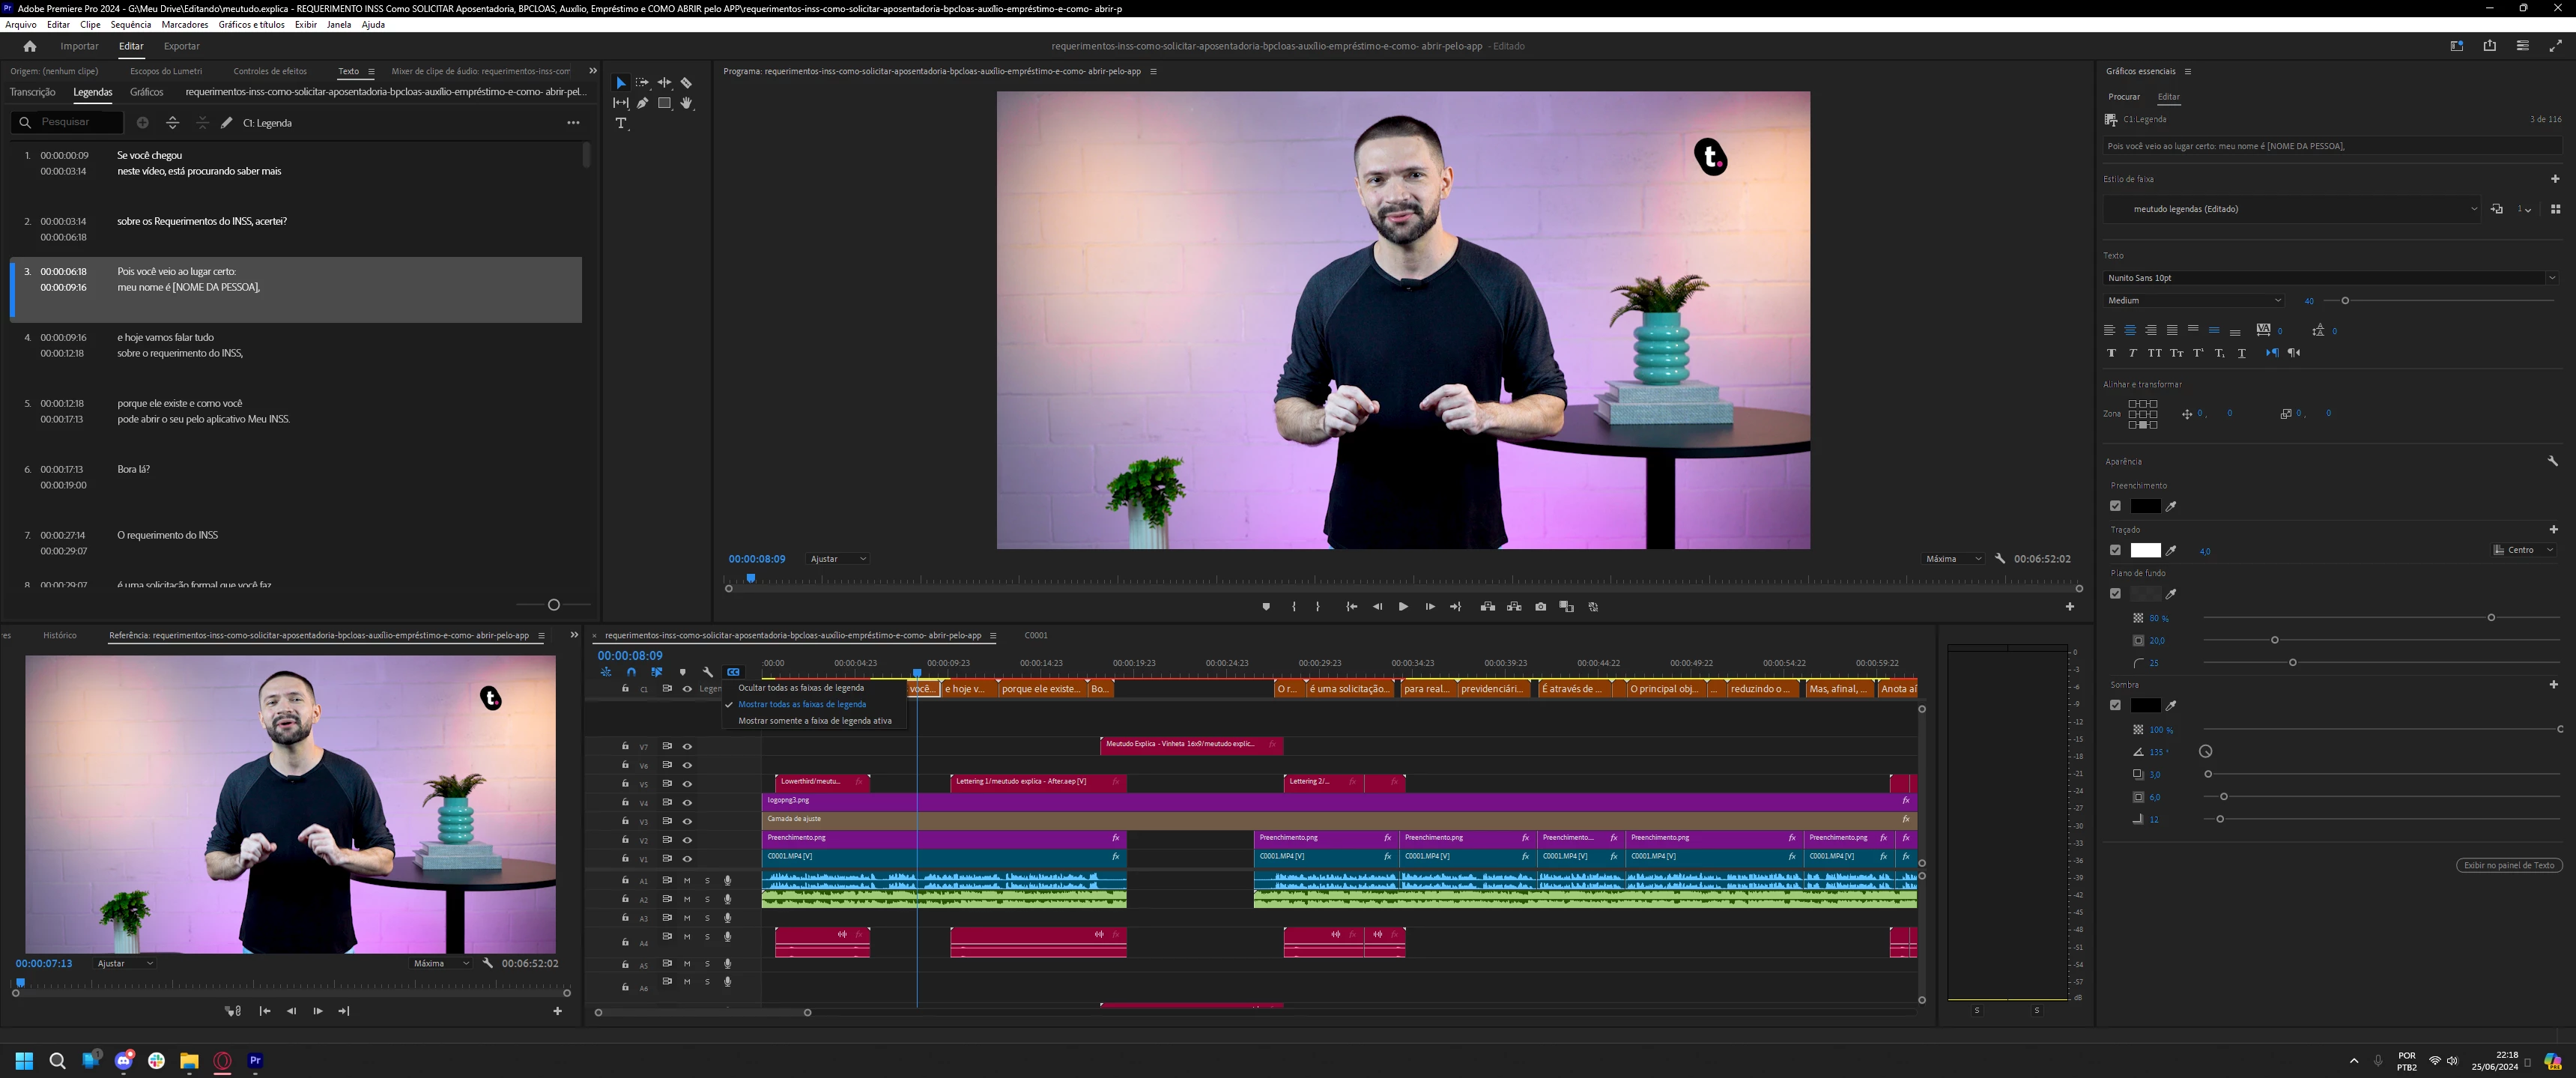Image resolution: width=2576 pixels, height=1078 pixels.
Task: Open timeline display settings wrench icon
Action: click(708, 672)
